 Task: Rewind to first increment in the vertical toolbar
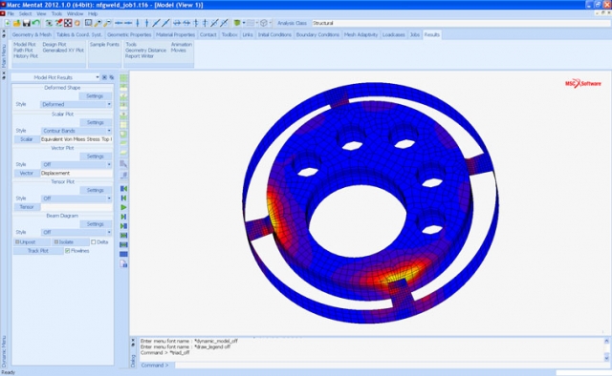tap(123, 189)
